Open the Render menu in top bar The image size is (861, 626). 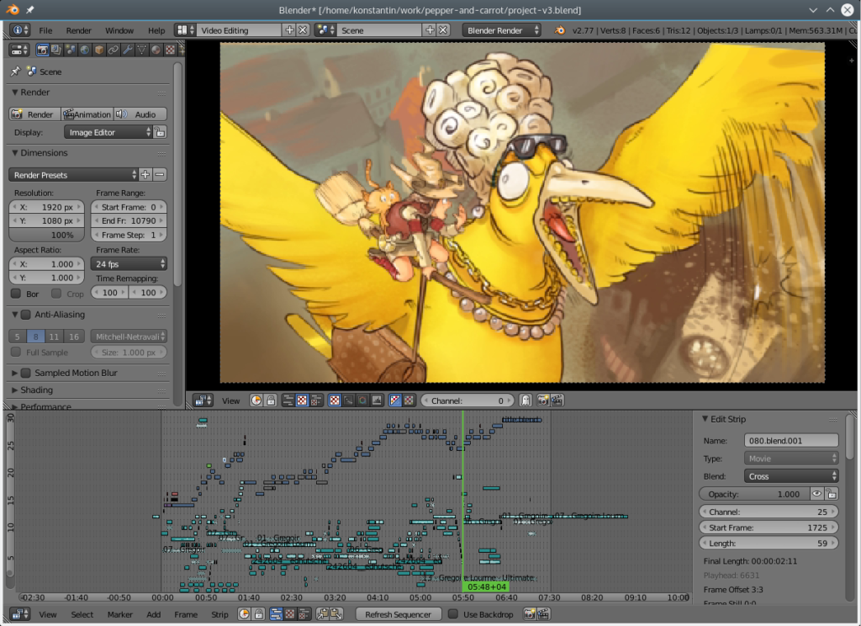[78, 30]
